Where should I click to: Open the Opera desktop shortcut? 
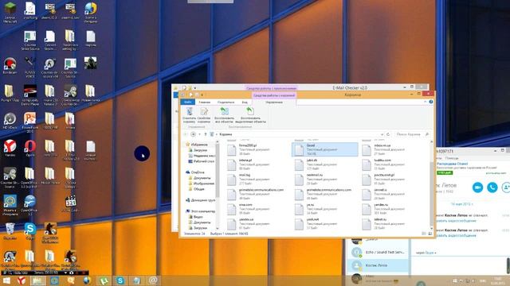[x=30, y=149]
